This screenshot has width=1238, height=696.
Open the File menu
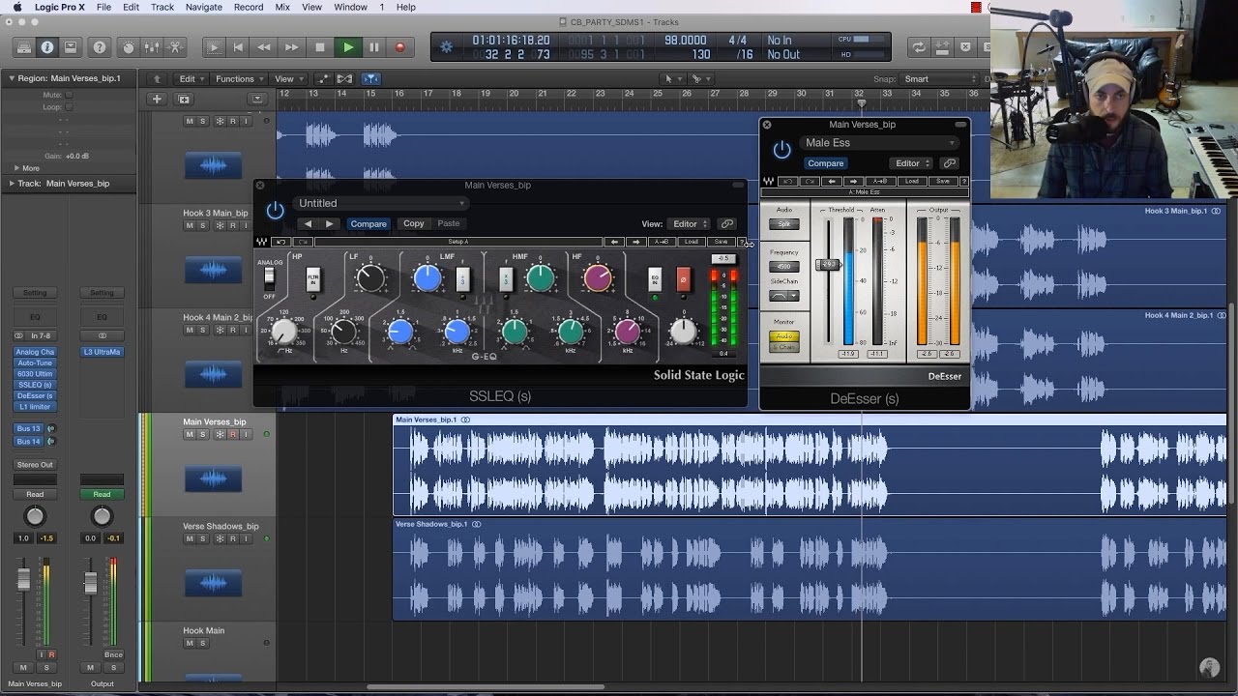[103, 7]
